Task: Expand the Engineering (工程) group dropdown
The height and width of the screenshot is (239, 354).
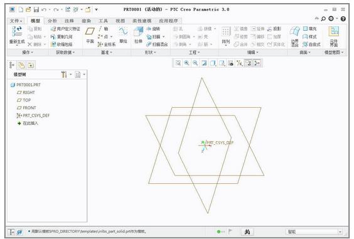Action: [195, 52]
